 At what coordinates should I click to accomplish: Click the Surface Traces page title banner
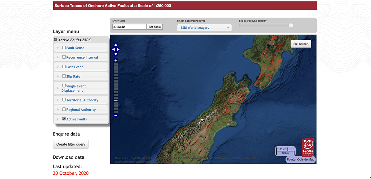pos(185,6)
